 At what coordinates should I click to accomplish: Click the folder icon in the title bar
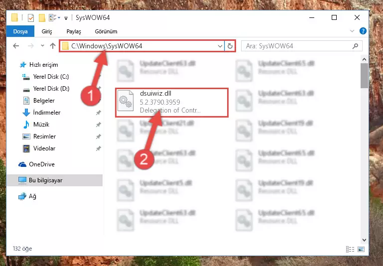[x=14, y=18]
